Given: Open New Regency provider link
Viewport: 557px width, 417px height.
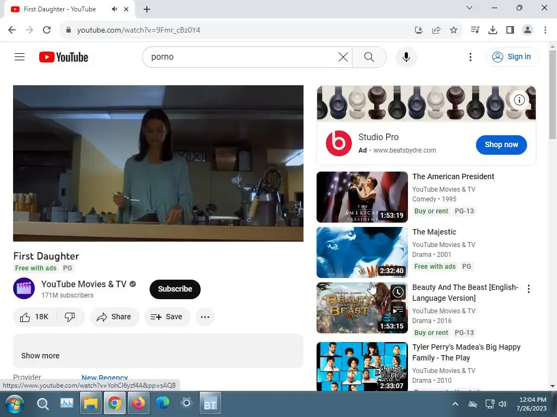Looking at the screenshot, I should click(105, 378).
